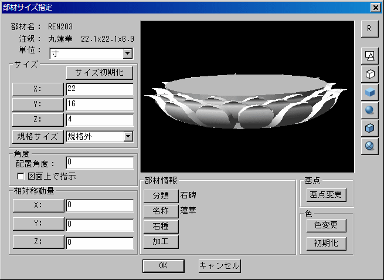This screenshot has height=280, width=384.
Task: Switch to wireframe cube display
Action: pyautogui.click(x=369, y=74)
